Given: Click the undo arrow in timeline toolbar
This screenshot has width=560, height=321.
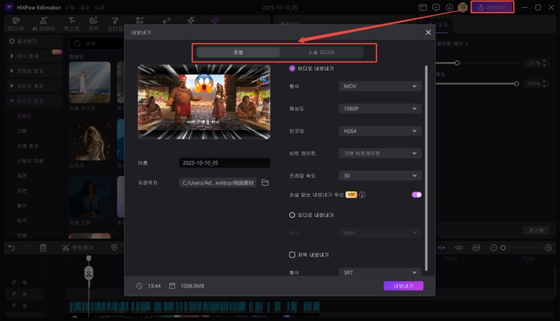Looking at the screenshot, I should 11,248.
